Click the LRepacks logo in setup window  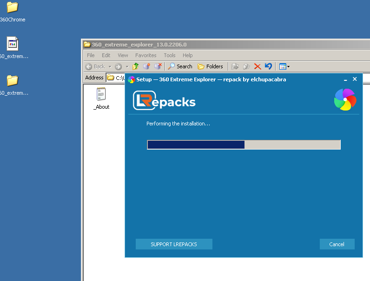[x=164, y=101]
